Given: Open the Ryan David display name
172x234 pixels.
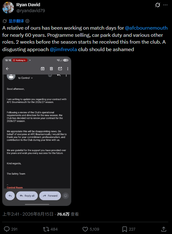Looking at the screenshot, I should click(x=28, y=5).
